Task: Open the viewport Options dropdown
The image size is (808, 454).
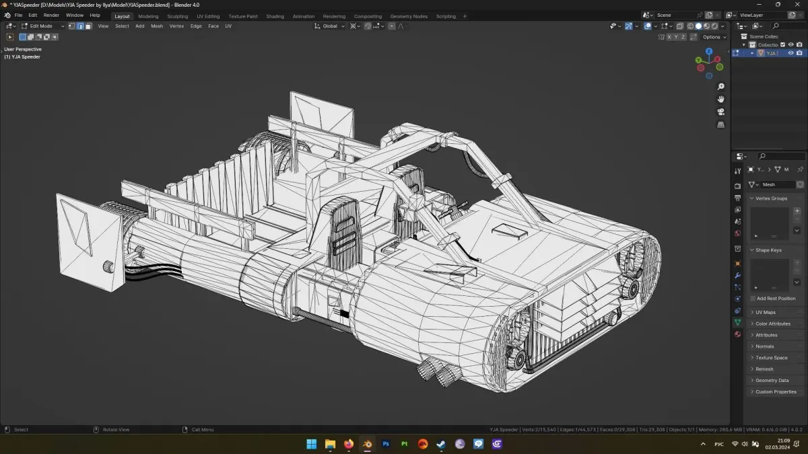Action: click(x=714, y=37)
